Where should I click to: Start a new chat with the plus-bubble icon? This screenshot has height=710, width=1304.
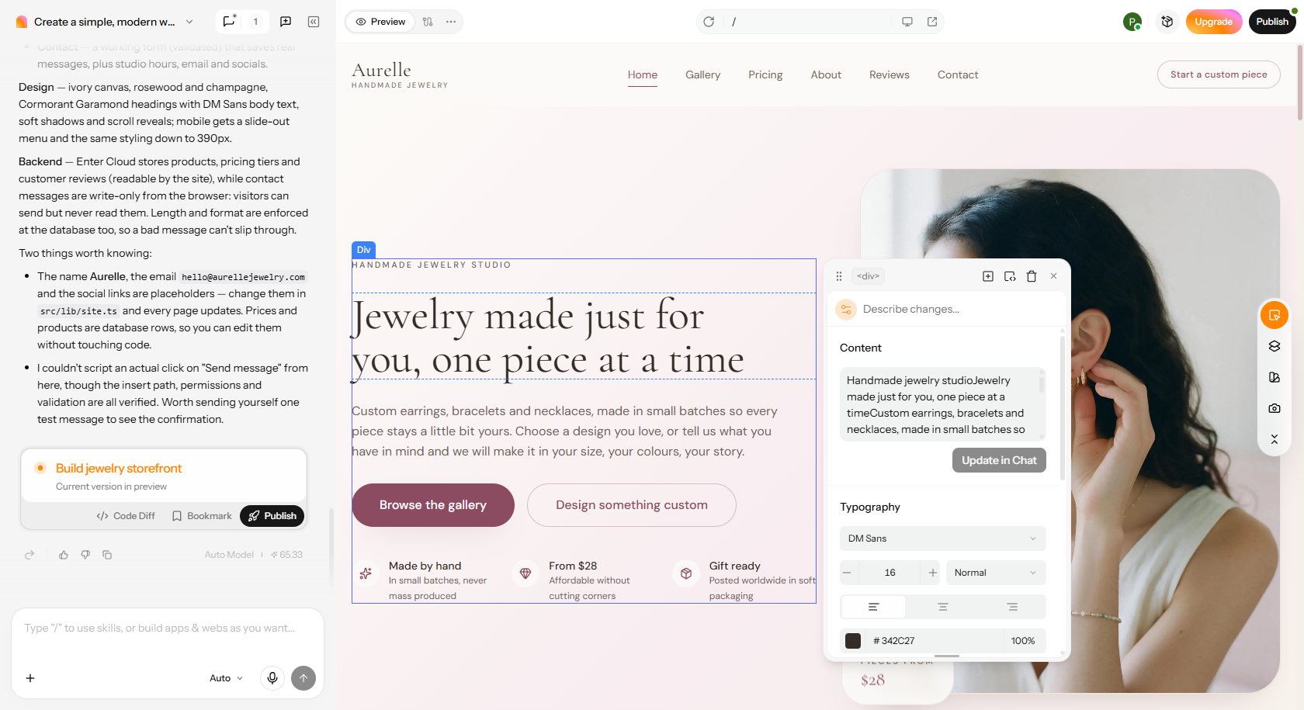286,22
